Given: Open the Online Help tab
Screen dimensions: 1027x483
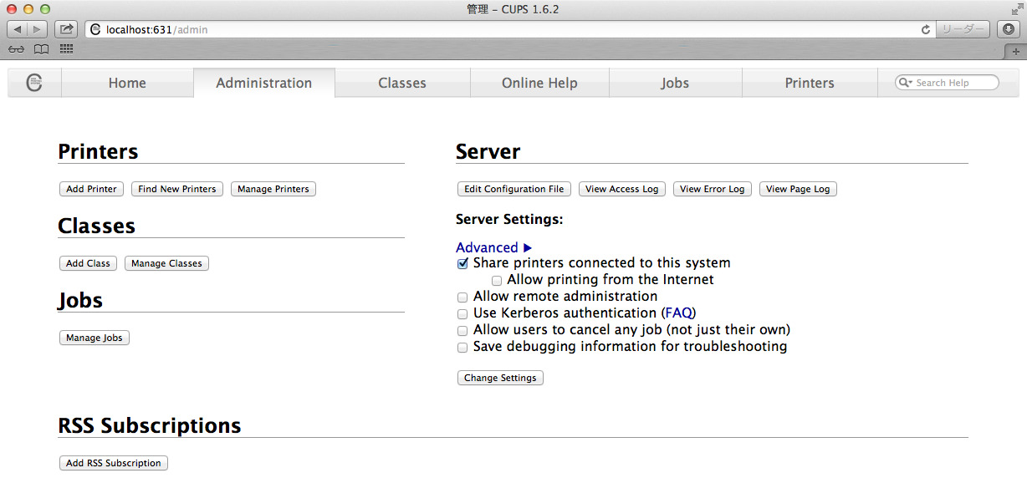Looking at the screenshot, I should (x=539, y=83).
